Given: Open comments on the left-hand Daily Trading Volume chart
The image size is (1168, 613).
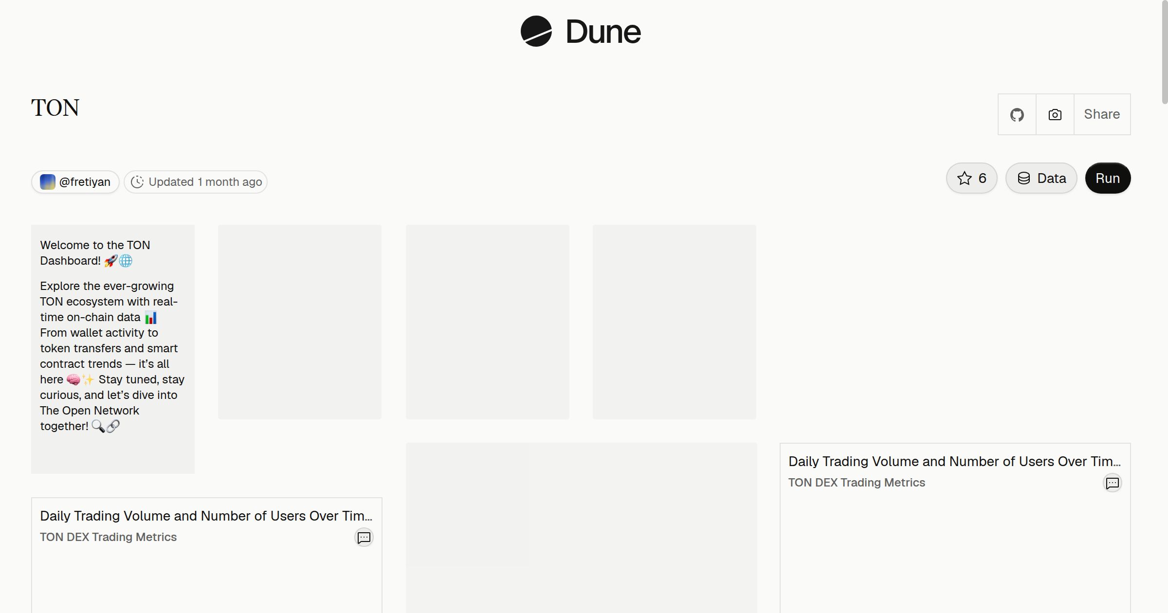Looking at the screenshot, I should (364, 538).
